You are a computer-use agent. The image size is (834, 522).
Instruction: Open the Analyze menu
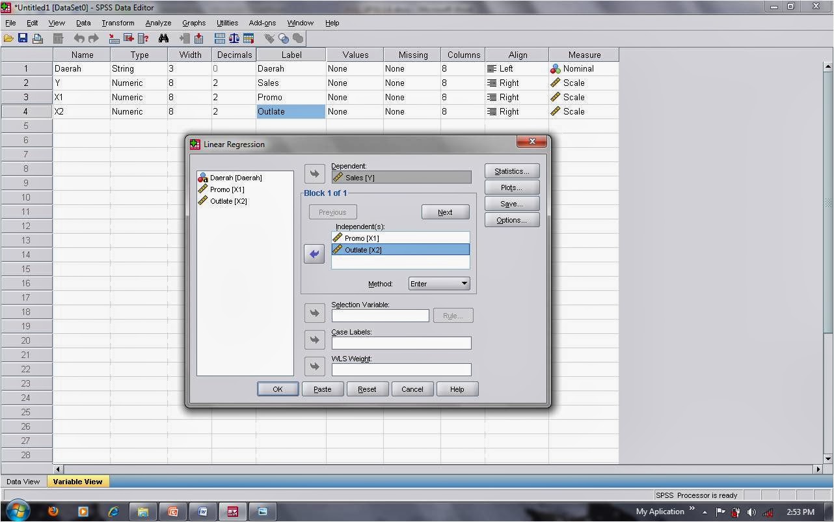[158, 23]
